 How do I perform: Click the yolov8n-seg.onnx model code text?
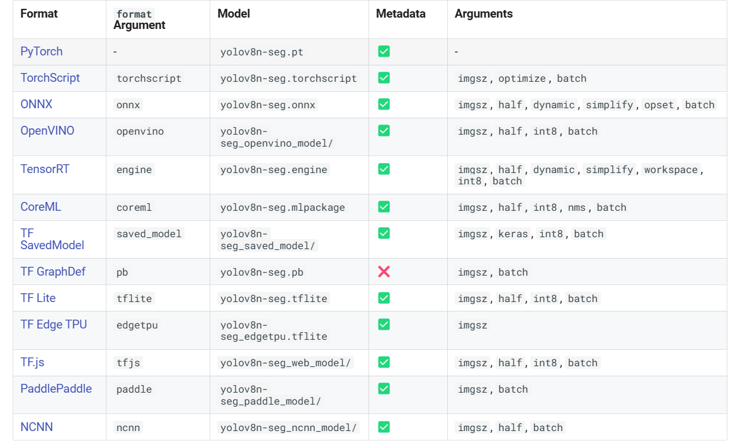click(x=268, y=104)
